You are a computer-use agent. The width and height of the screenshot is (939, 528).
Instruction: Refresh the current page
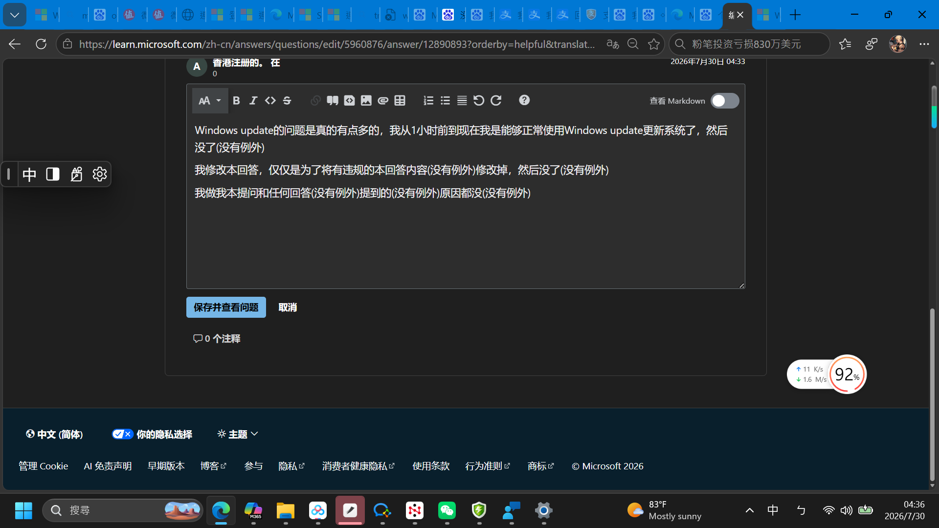click(41, 44)
